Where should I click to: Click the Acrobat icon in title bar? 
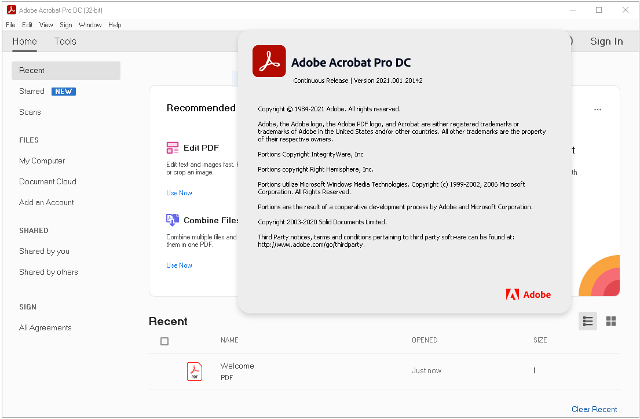tap(12, 10)
